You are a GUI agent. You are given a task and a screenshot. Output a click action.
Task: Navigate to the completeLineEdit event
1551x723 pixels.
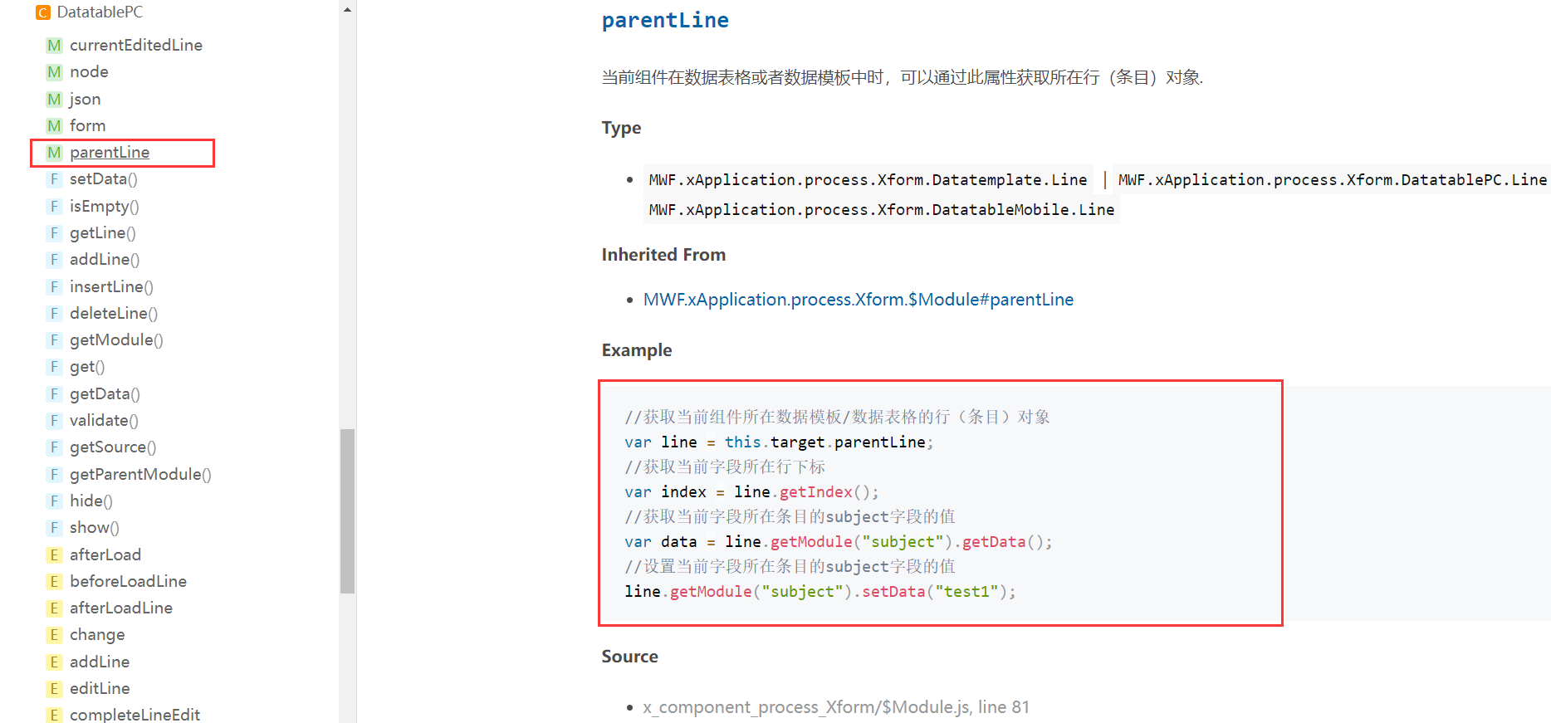(135, 716)
